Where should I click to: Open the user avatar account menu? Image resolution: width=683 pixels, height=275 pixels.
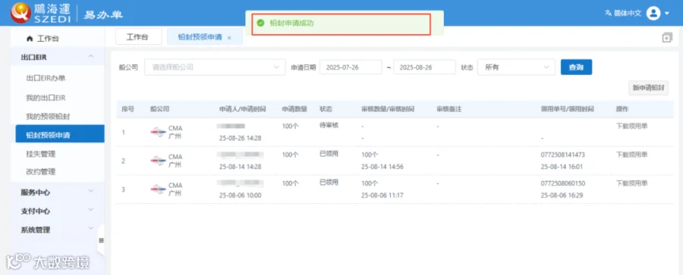coord(653,13)
